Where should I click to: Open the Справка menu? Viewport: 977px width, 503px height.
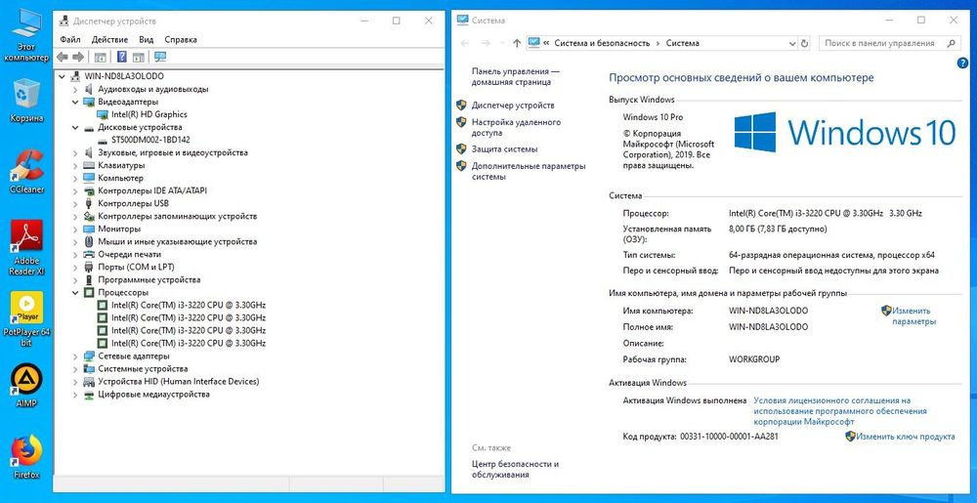click(x=181, y=39)
